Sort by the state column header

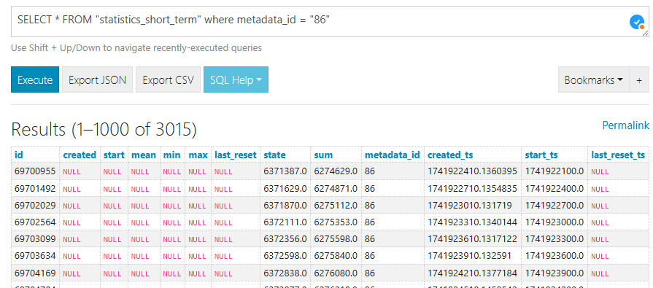point(274,155)
